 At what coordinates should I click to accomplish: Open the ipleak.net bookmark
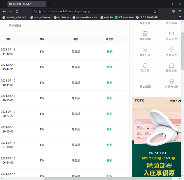tap(41, 17)
